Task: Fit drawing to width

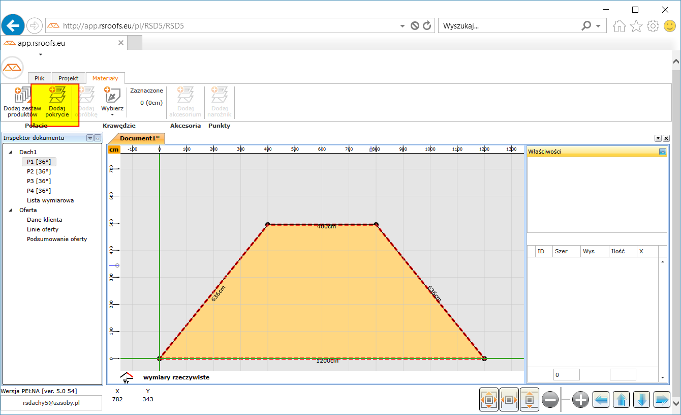Action: [x=509, y=400]
